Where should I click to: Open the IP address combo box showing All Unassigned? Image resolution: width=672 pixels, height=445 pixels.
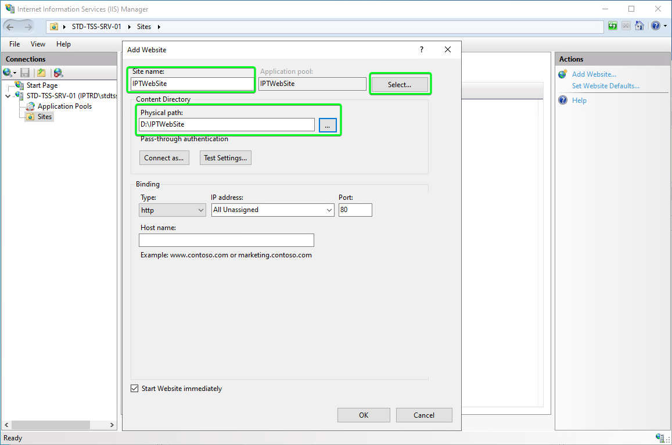(272, 210)
